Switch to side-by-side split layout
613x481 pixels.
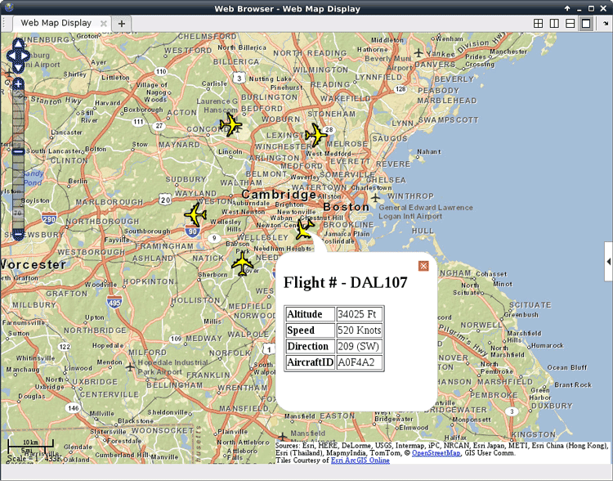(554, 24)
